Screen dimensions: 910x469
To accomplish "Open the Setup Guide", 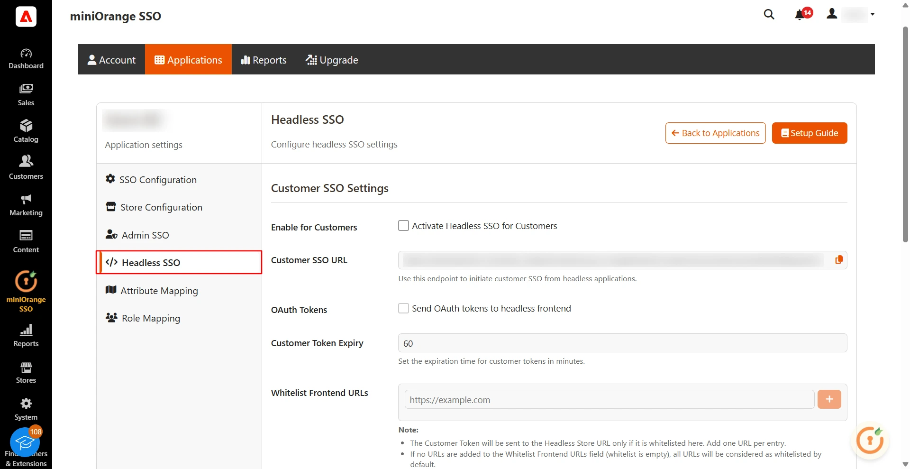I will [x=810, y=133].
